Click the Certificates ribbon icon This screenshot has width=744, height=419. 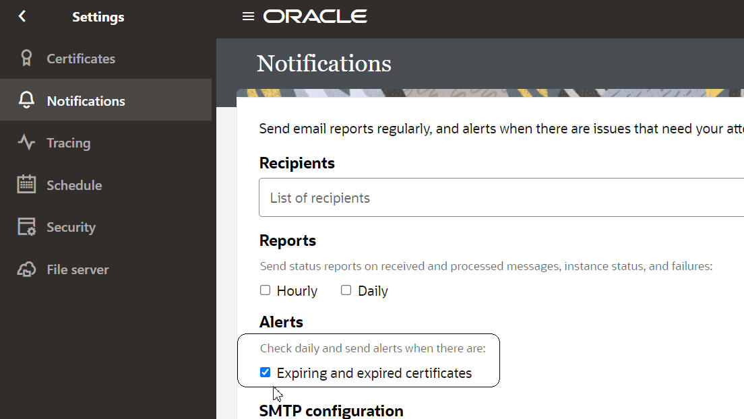[x=26, y=59]
